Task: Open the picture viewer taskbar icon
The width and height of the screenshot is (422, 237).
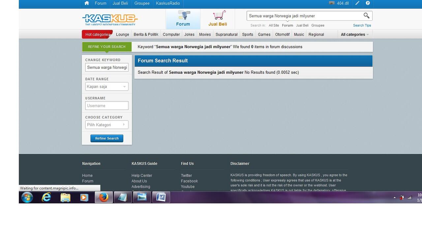Action: 142,197
